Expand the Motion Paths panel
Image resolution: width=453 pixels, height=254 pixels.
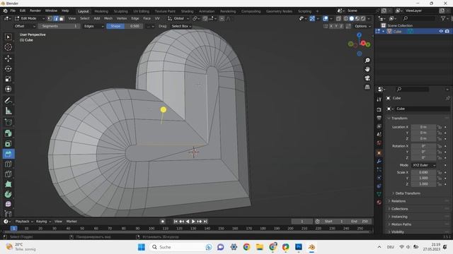(401, 224)
